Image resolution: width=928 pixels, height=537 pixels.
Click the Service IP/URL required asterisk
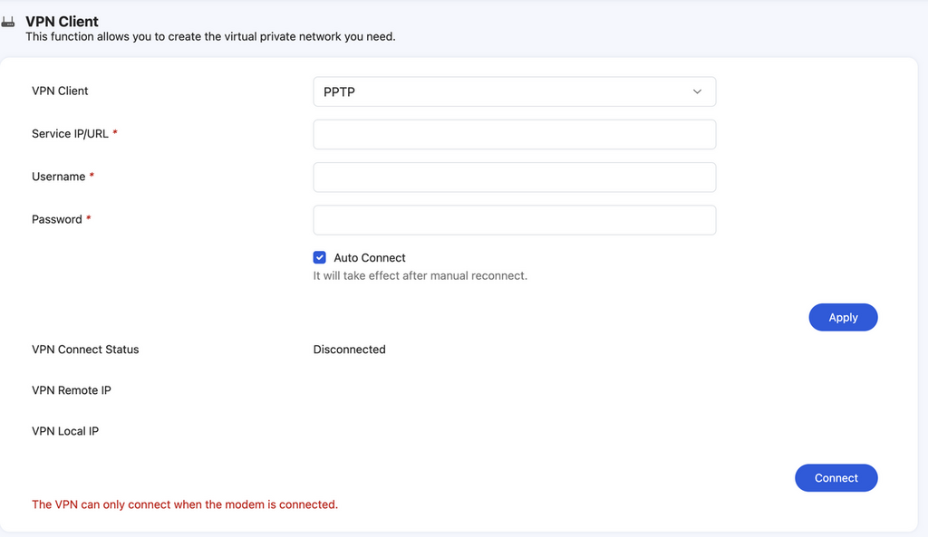click(116, 132)
